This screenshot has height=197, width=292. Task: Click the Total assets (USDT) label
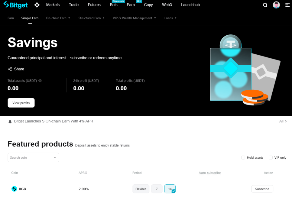click(x=22, y=81)
